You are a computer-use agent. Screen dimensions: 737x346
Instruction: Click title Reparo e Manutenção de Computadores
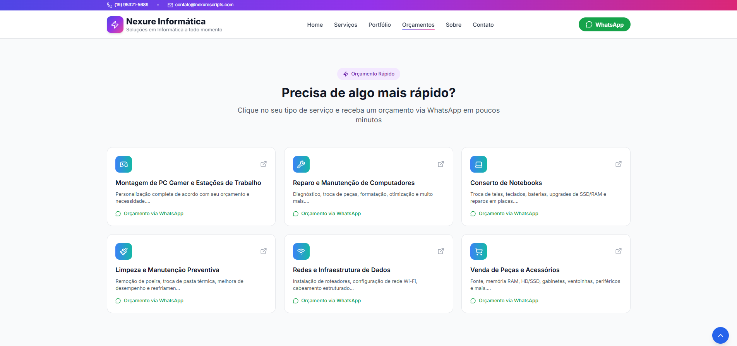coord(354,183)
